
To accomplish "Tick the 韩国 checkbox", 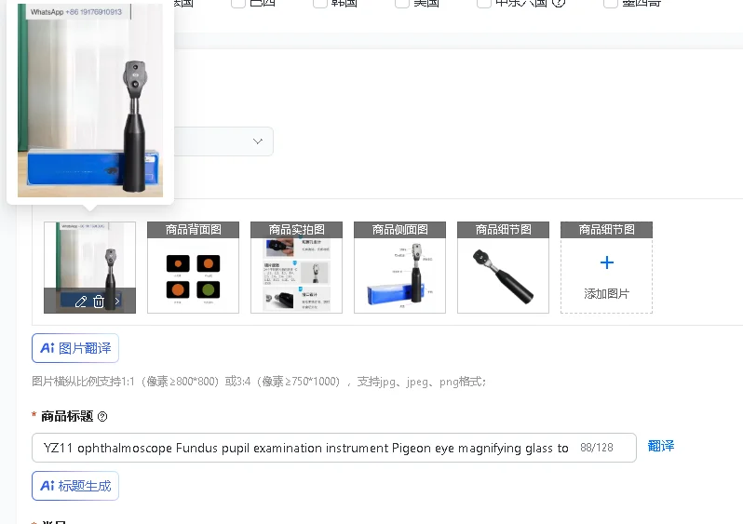I will click(320, 3).
